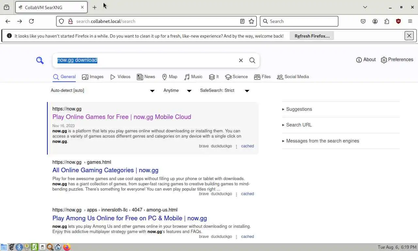Switch to the Social Media category
The height and width of the screenshot is (251, 418).
[293, 77]
